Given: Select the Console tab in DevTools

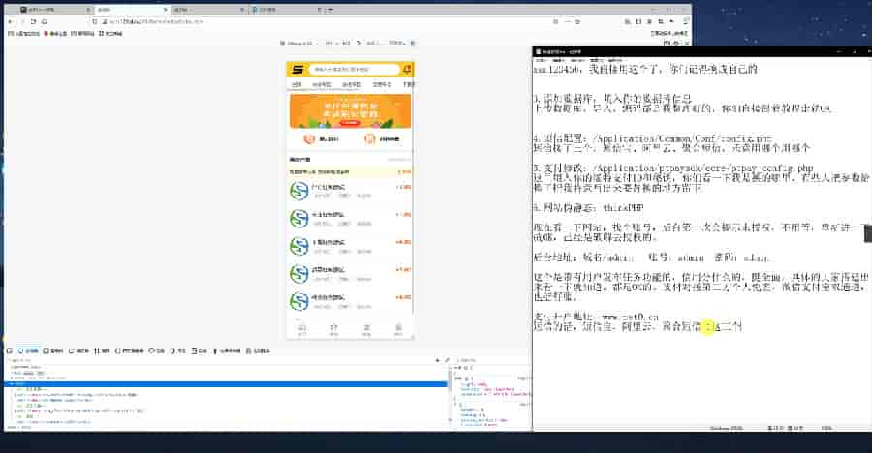Looking at the screenshot, I should (54, 350).
